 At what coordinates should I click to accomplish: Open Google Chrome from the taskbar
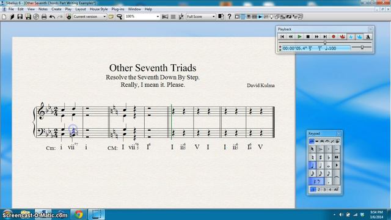point(79,215)
